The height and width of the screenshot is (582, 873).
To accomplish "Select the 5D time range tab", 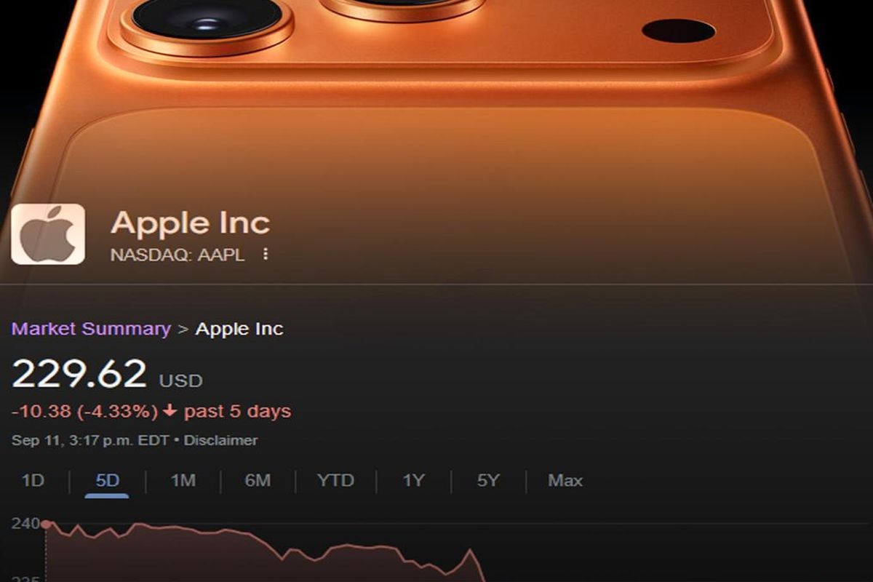I will 107,480.
